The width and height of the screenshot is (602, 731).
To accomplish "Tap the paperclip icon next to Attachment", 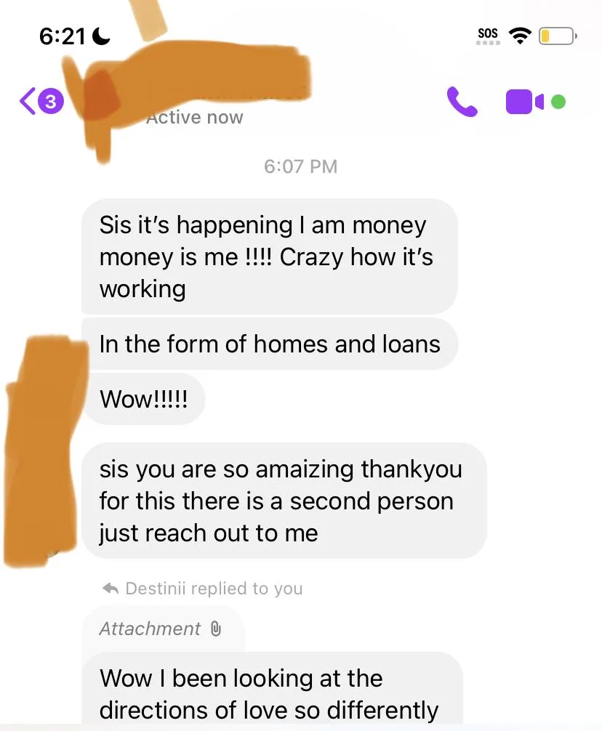I will tap(215, 629).
